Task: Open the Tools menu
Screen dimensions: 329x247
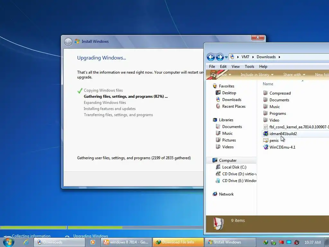Action: pos(249,67)
